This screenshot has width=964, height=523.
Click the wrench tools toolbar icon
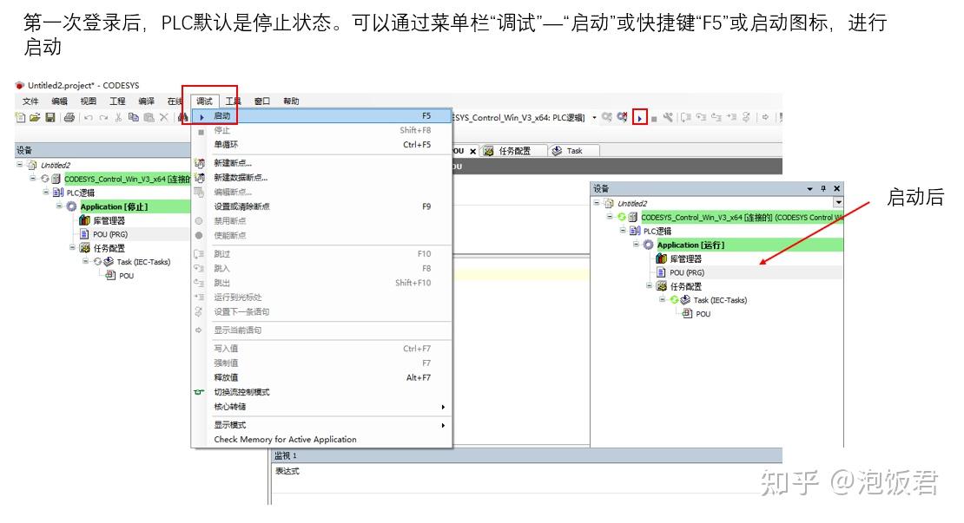tap(668, 116)
